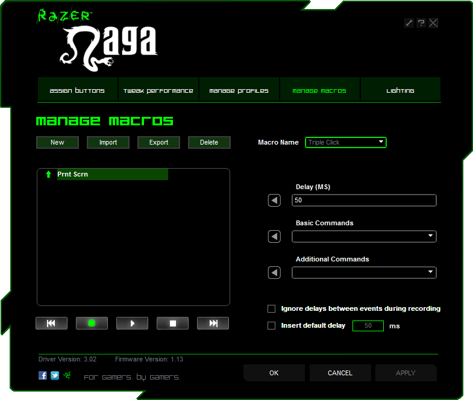473x400 pixels.
Task: Create a macro with the New button
Action: tap(57, 142)
